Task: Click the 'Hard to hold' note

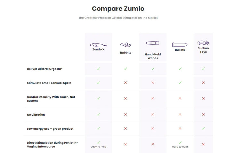Action: coord(180,147)
